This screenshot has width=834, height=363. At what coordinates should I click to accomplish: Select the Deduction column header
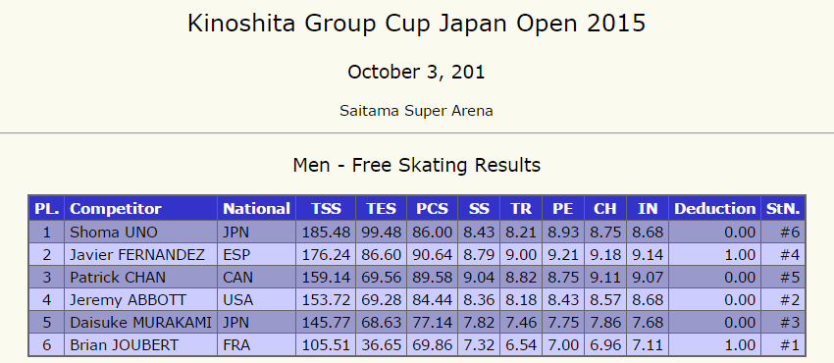click(714, 208)
